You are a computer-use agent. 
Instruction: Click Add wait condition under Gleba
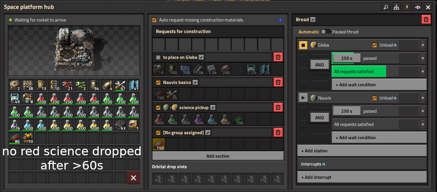click(379, 85)
